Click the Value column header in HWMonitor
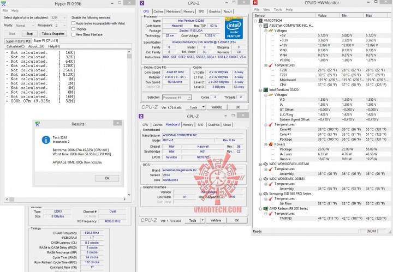 pos(328,15)
